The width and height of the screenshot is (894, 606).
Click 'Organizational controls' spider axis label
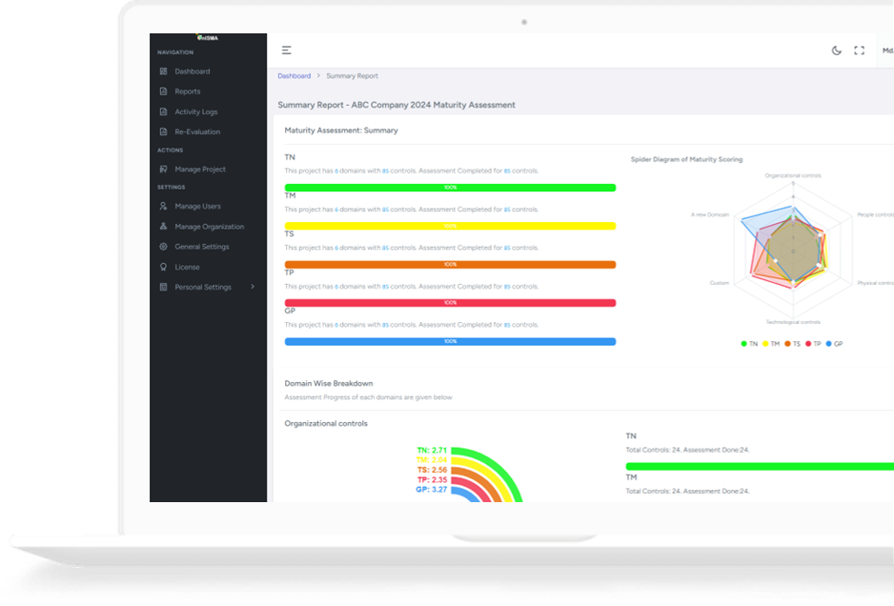tap(793, 175)
